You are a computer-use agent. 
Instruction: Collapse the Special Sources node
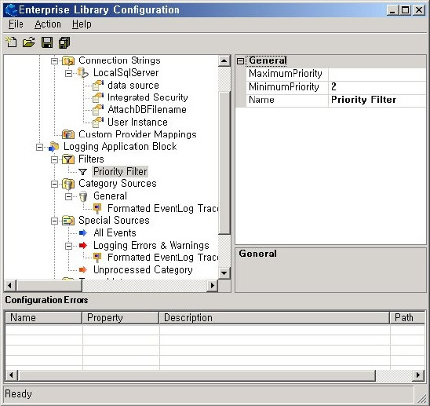(x=55, y=221)
